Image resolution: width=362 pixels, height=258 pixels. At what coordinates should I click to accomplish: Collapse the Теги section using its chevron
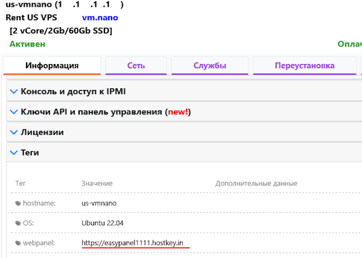(14, 153)
